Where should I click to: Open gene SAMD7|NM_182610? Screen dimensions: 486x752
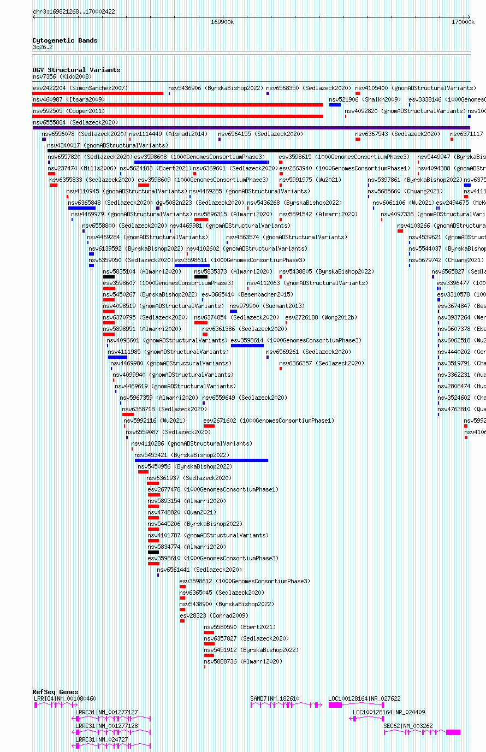point(275,698)
